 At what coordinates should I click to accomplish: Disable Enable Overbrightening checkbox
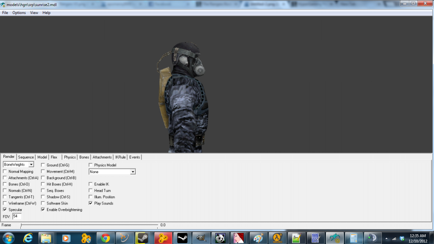(x=43, y=210)
